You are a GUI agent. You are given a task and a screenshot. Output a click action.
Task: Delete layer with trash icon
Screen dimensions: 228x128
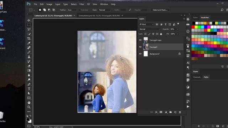point(180,112)
